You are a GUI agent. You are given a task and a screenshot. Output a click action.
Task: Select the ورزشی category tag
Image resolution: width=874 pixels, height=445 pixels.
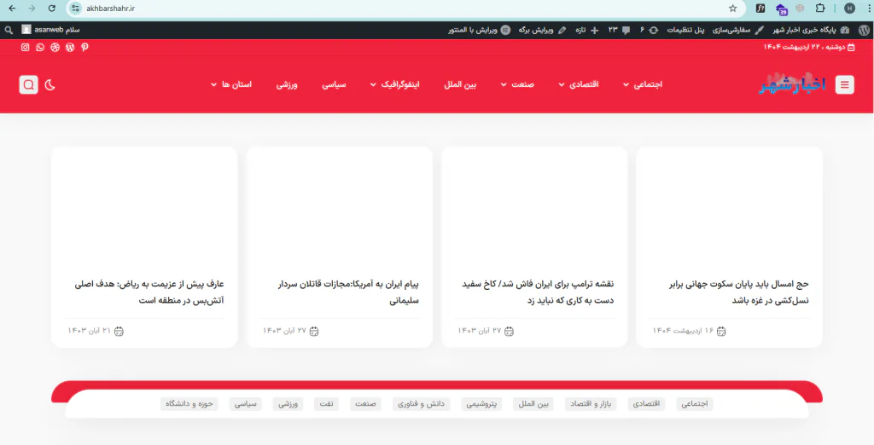click(288, 404)
